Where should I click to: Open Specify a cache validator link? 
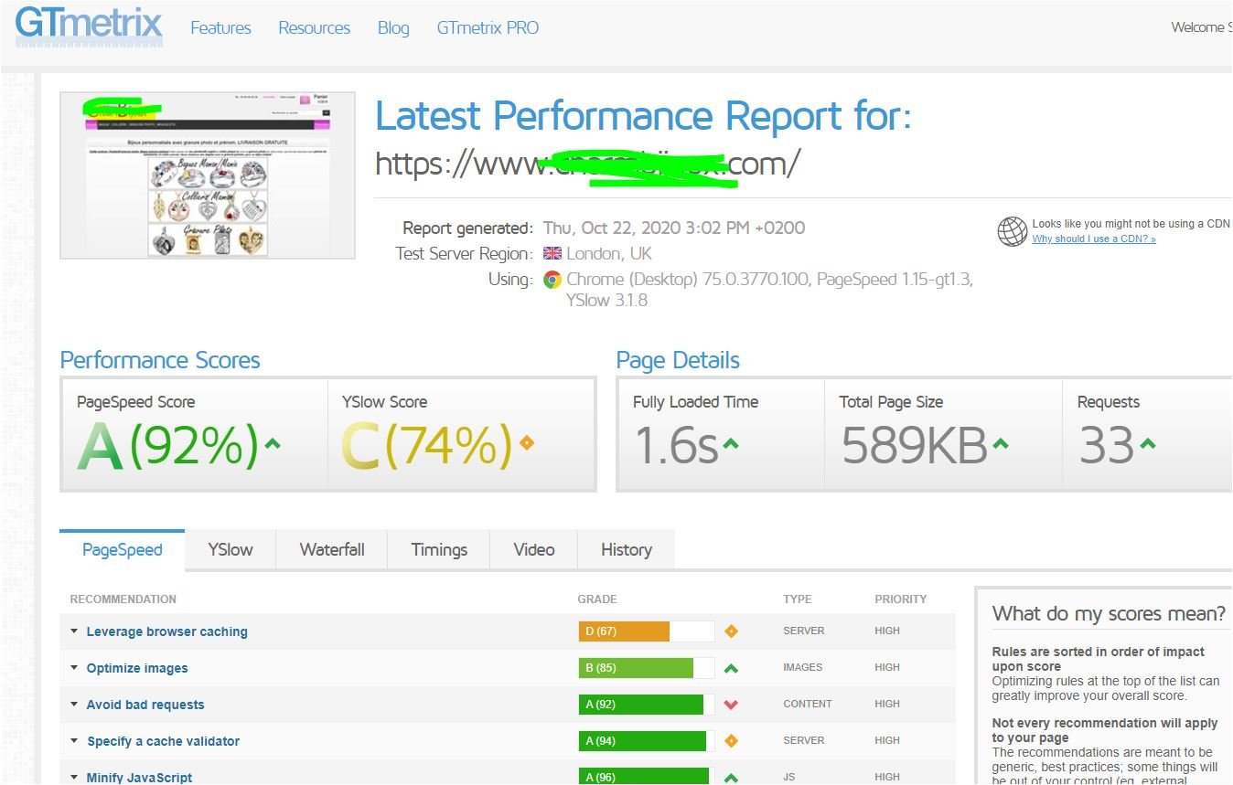point(164,741)
